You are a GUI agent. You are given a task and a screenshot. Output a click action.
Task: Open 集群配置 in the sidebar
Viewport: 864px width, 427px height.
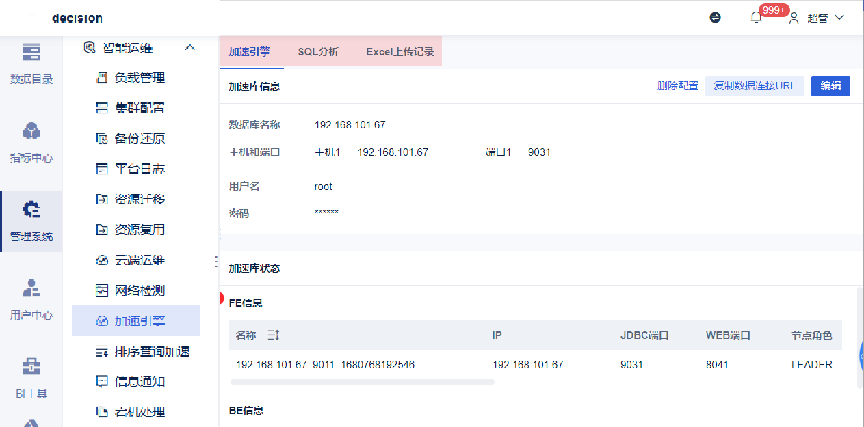[x=140, y=108]
